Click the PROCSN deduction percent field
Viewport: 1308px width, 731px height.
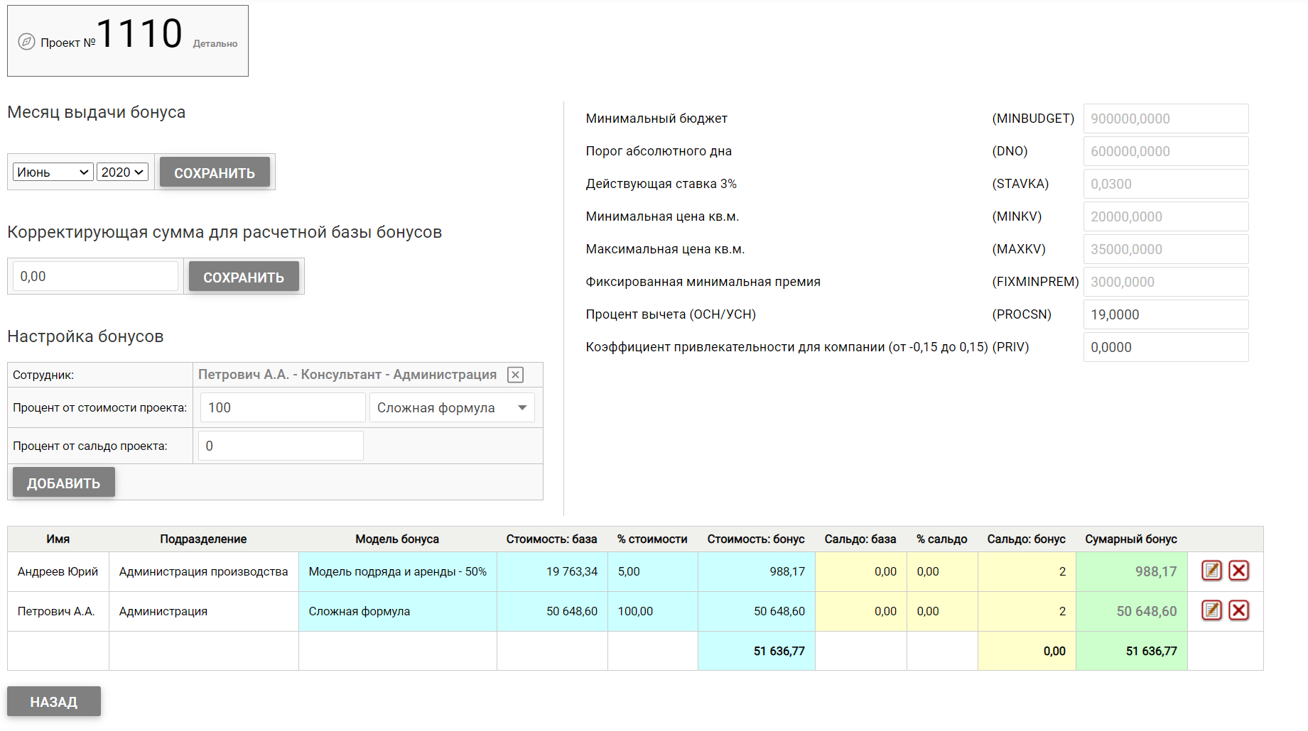pos(1165,314)
